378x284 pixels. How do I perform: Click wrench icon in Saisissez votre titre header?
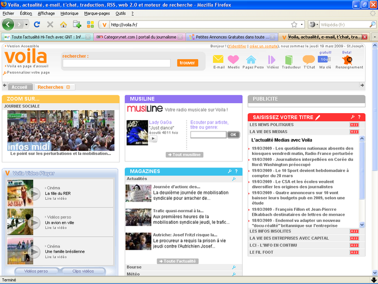click(x=353, y=117)
